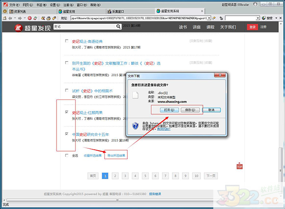Screen dimensions: 285x209
Task: Click 保存 button in download dialog
Action: pyautogui.click(x=190, y=110)
